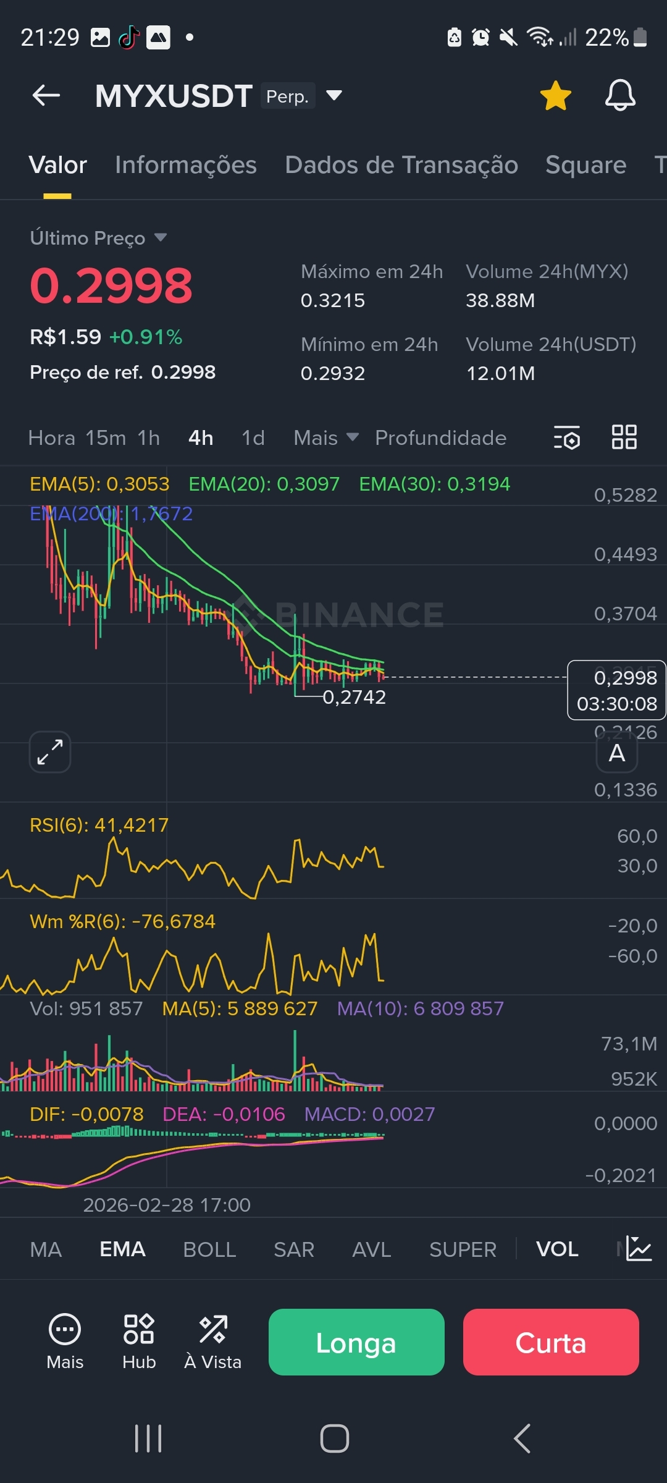Tap RSI(6): 41,4217 label
Screen dimensions: 667x1483
(x=99, y=825)
